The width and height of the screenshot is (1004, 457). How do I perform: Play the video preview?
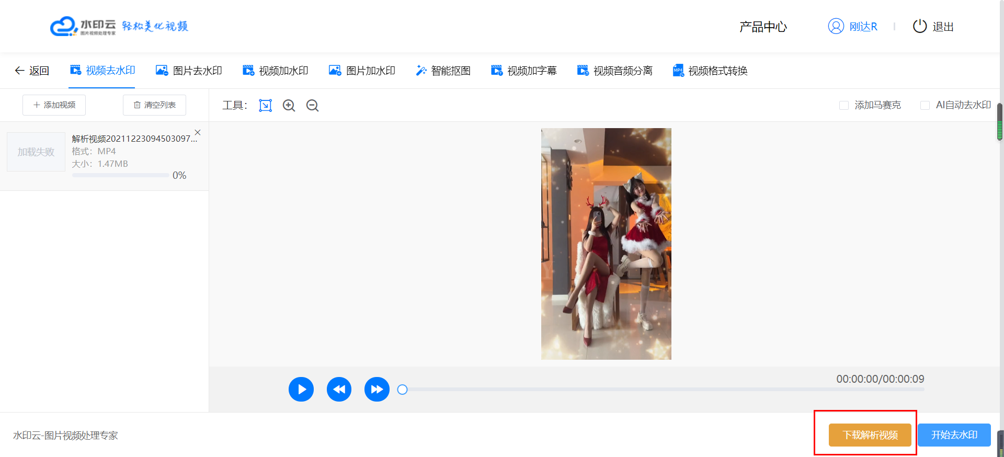point(301,390)
